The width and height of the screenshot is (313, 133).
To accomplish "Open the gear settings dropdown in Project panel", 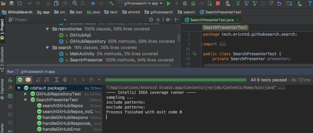I will point(169,20).
